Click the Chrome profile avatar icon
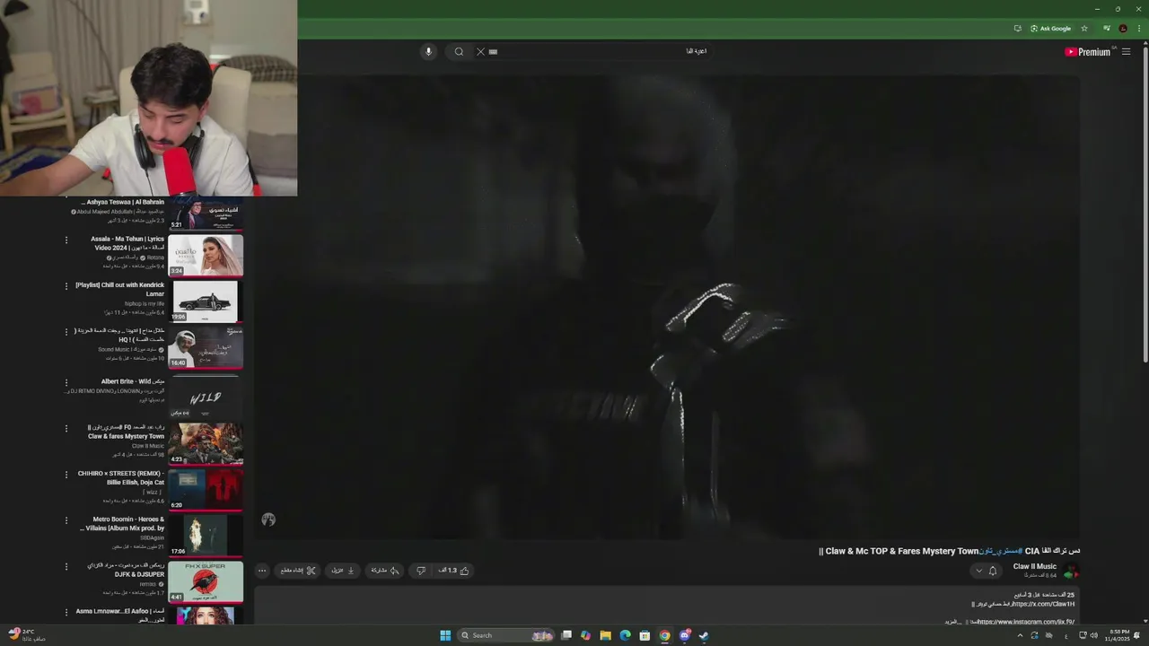The image size is (1149, 646). 1123,29
